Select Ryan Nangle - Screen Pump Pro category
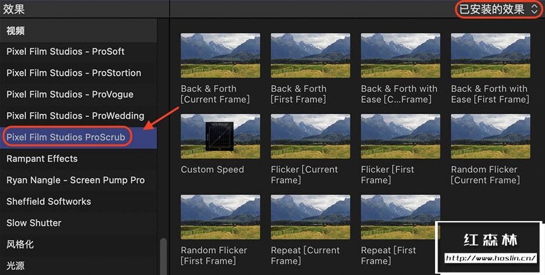This screenshot has width=545, height=275. pos(78,180)
